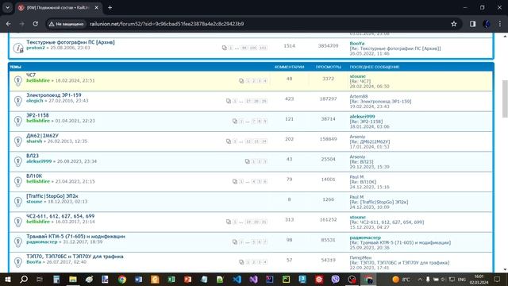Open the Электропоезд ЭР1-159 topic

pyautogui.click(x=54, y=95)
